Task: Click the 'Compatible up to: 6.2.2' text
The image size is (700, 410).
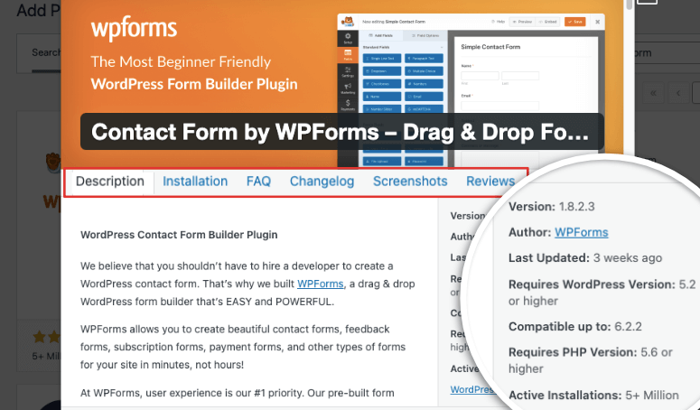Action: [x=575, y=327]
